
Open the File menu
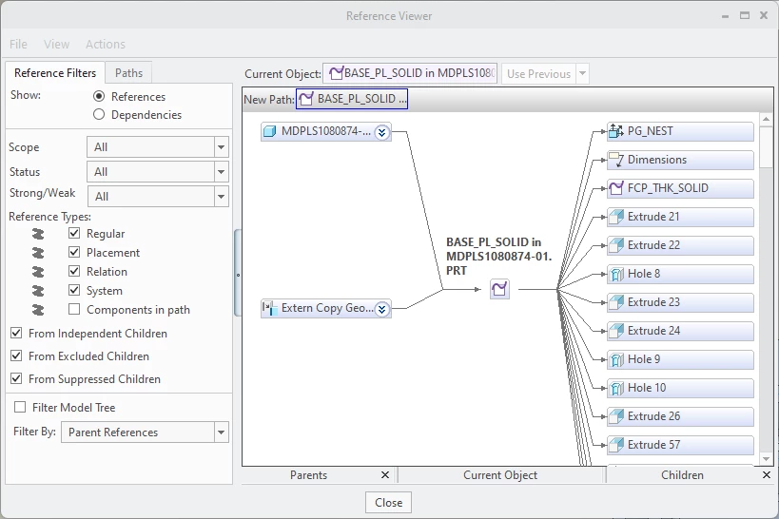pos(18,45)
